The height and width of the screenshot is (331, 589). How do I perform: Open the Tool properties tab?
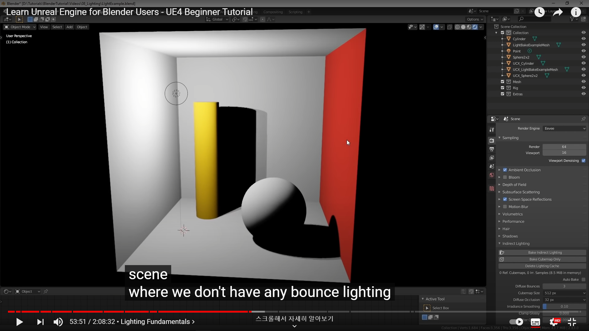click(x=492, y=130)
